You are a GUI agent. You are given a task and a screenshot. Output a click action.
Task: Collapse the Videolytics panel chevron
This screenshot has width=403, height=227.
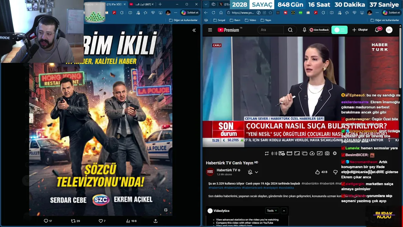(x=284, y=211)
